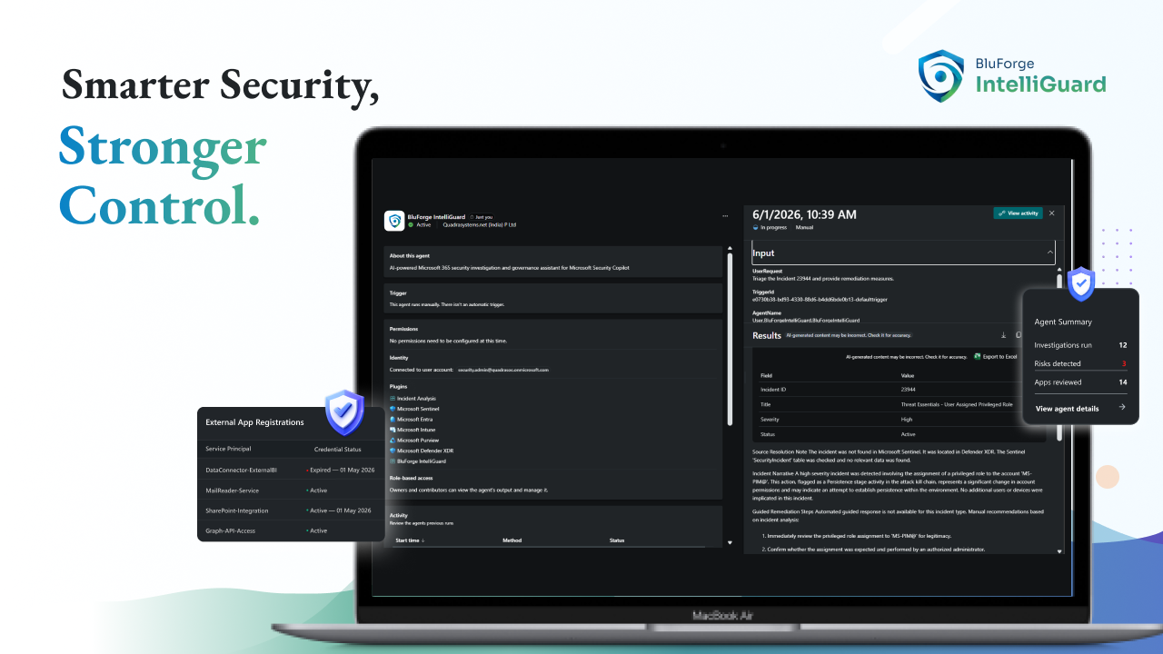This screenshot has width=1163, height=654.
Task: Click the Apps reviewed count 14
Action: (1123, 382)
